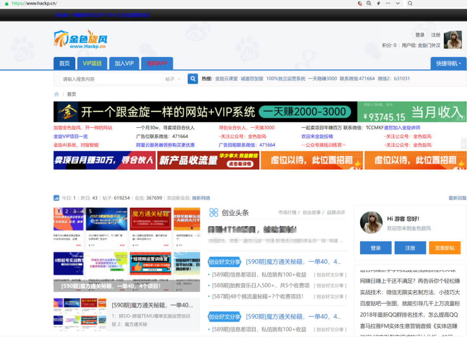This screenshot has width=467, height=337.
Task: Click the 创业头条 four-leaf section icon
Action: point(214,212)
